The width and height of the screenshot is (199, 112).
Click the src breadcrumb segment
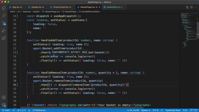[x=19, y=12]
